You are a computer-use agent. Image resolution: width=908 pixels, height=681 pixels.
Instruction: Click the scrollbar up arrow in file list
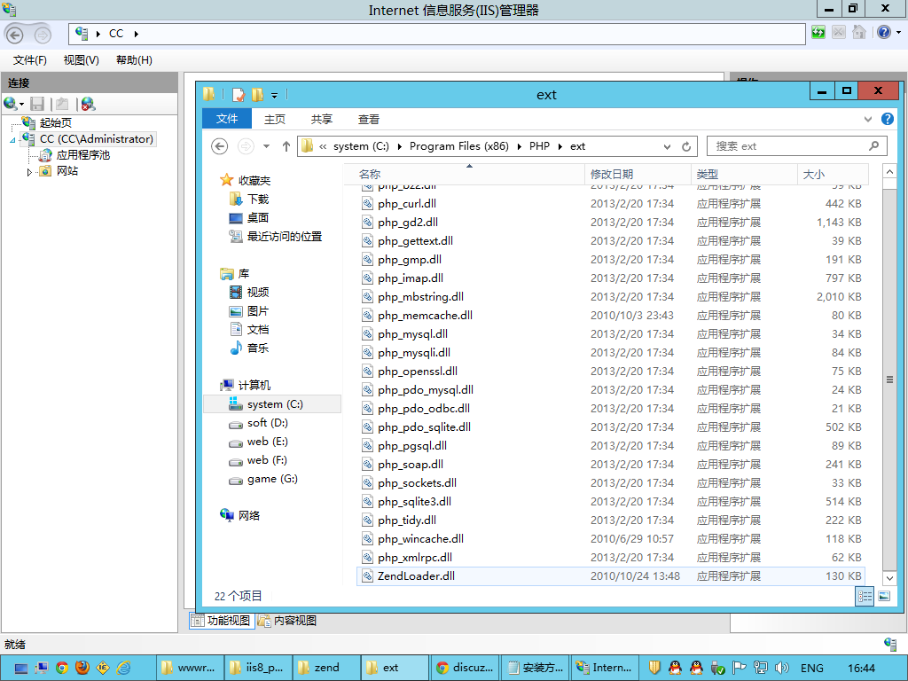(x=890, y=171)
